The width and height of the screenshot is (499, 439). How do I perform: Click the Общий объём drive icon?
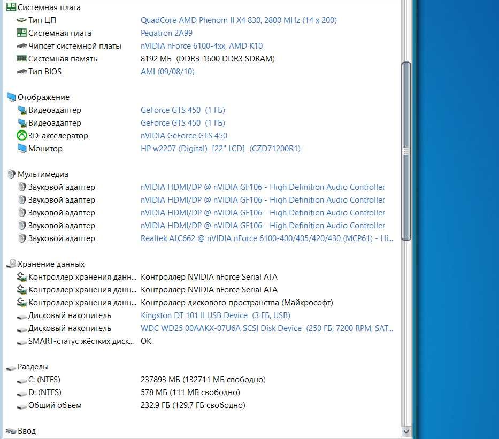(x=21, y=406)
